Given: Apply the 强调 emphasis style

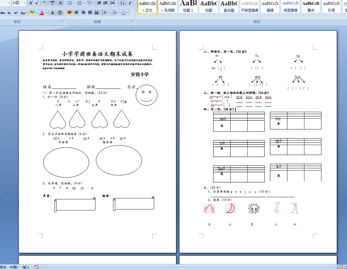Looking at the screenshot, I should (270, 6).
